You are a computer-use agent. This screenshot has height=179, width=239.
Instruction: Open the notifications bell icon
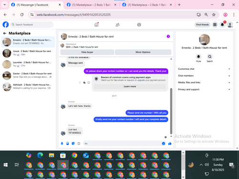(x=222, y=25)
